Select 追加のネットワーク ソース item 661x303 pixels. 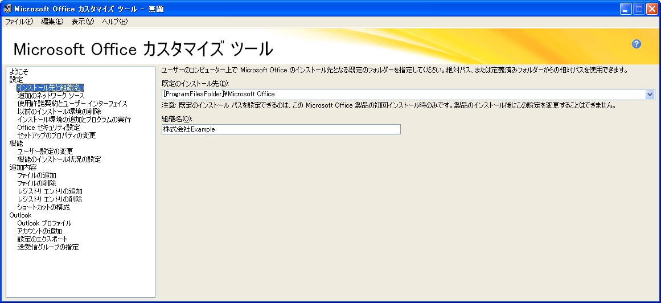coord(51,96)
